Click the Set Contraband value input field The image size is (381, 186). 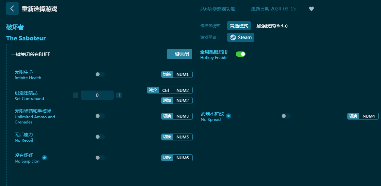(97, 95)
